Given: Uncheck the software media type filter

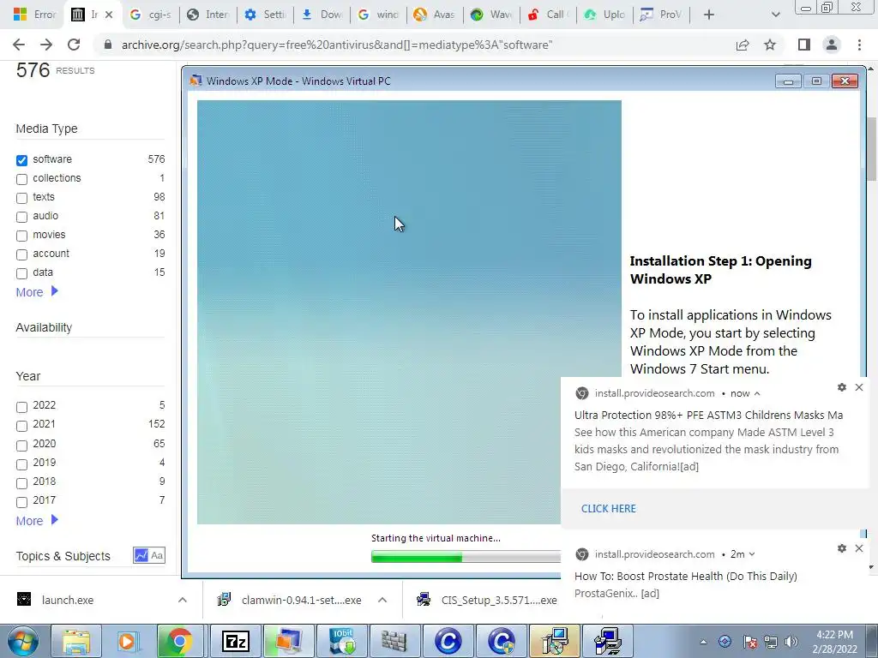Looking at the screenshot, I should pyautogui.click(x=21, y=160).
